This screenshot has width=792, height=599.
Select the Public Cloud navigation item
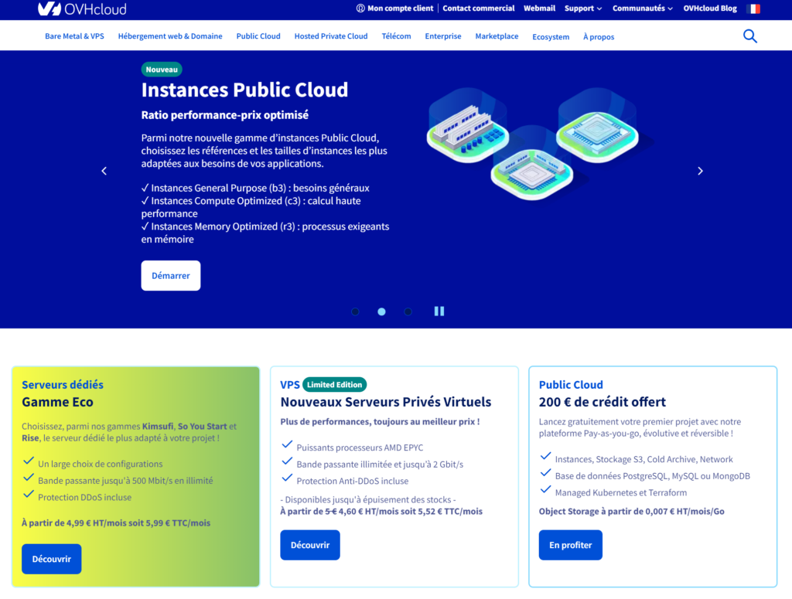point(258,36)
